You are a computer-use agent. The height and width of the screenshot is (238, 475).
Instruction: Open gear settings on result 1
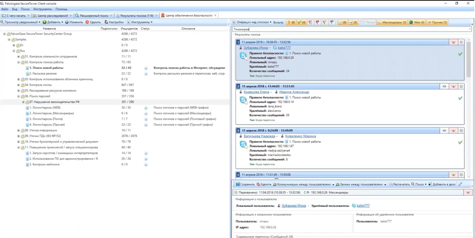tap(461, 42)
